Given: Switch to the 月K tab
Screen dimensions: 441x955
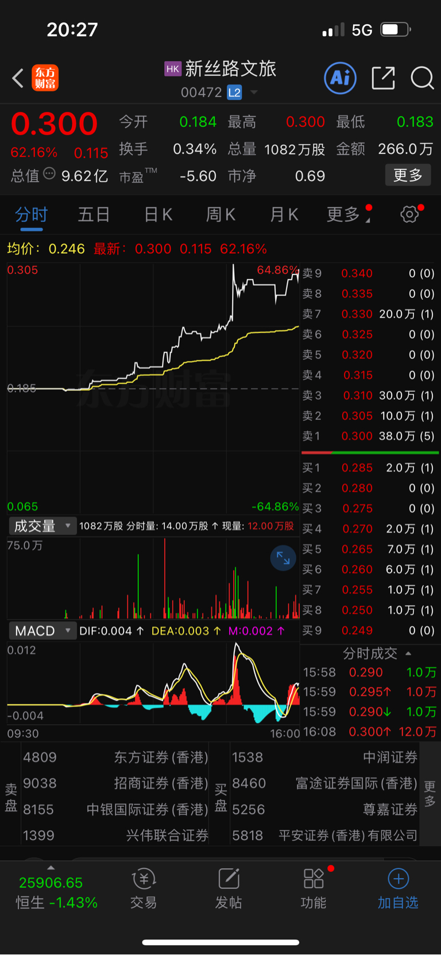Looking at the screenshot, I should click(x=284, y=215).
